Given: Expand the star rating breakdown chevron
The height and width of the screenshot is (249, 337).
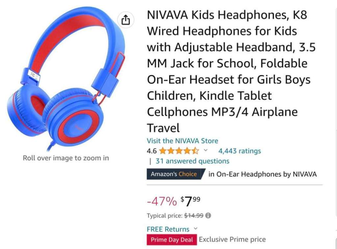Looking at the screenshot, I should (205, 151).
